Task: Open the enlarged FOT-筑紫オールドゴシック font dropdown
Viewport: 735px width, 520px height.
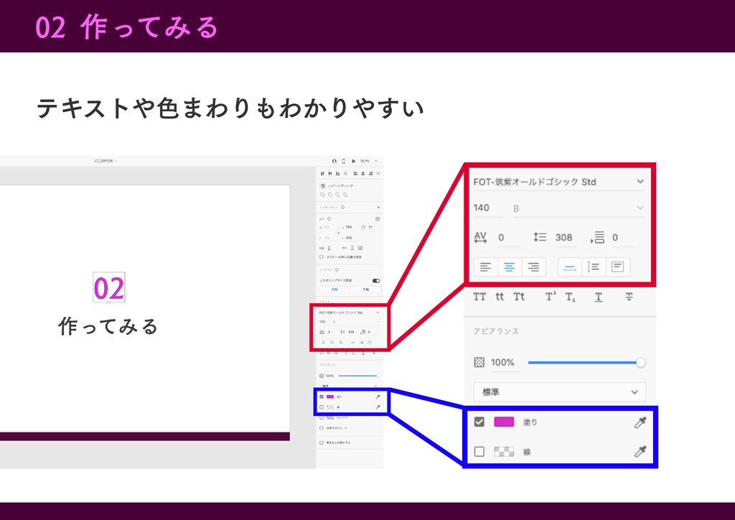Action: tap(559, 182)
